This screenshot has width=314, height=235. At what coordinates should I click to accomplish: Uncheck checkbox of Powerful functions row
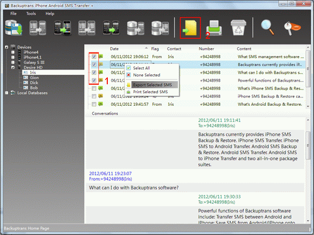point(94,80)
